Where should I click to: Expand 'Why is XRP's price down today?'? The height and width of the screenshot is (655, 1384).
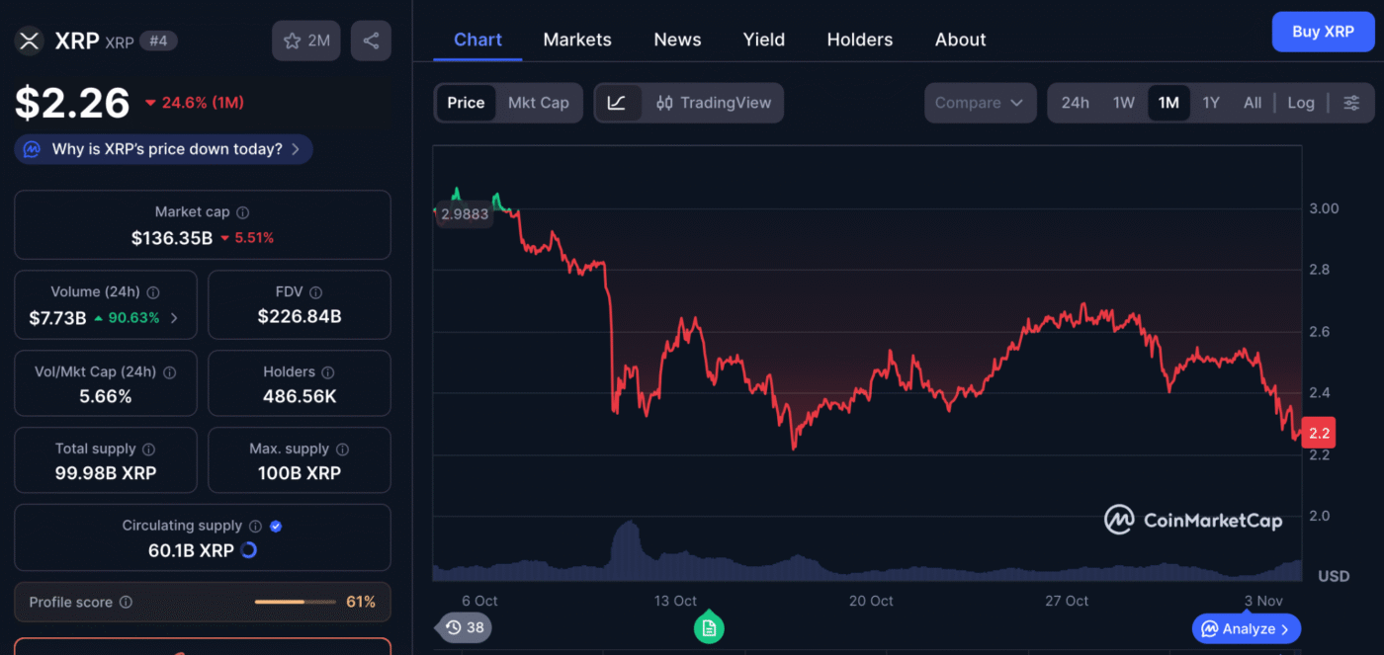pos(163,149)
